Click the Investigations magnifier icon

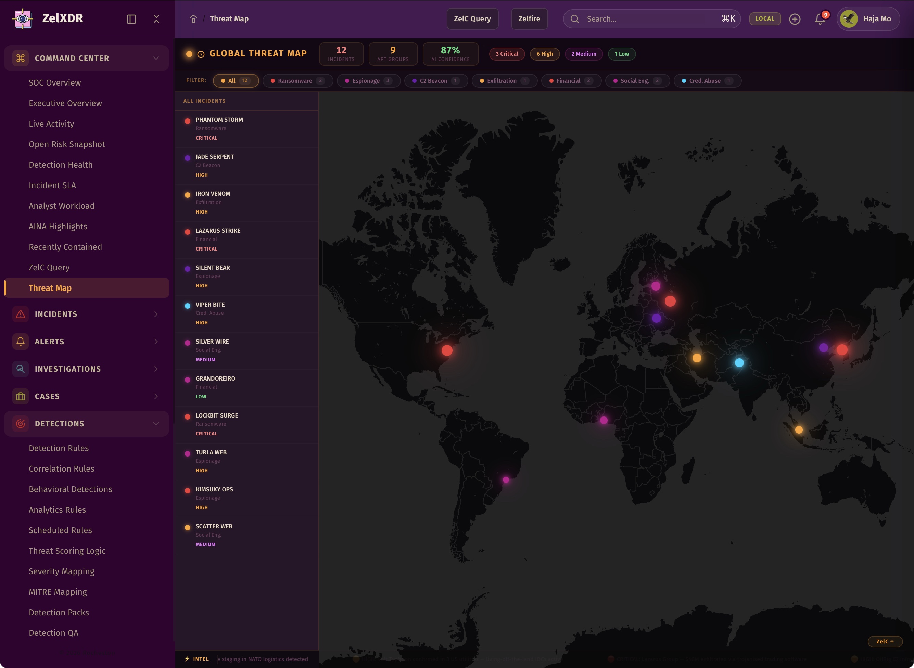tap(21, 369)
